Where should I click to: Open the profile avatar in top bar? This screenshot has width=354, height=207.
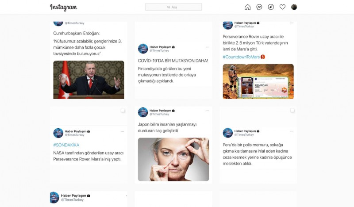pos(294,7)
